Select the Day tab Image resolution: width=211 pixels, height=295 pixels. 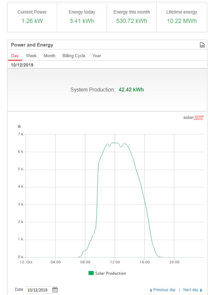(x=15, y=56)
